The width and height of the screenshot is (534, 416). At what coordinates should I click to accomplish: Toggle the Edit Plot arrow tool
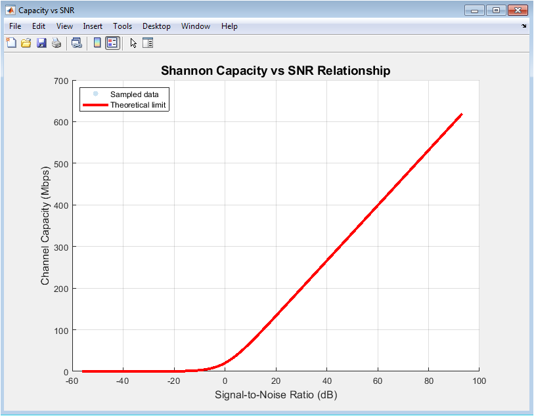click(x=133, y=43)
